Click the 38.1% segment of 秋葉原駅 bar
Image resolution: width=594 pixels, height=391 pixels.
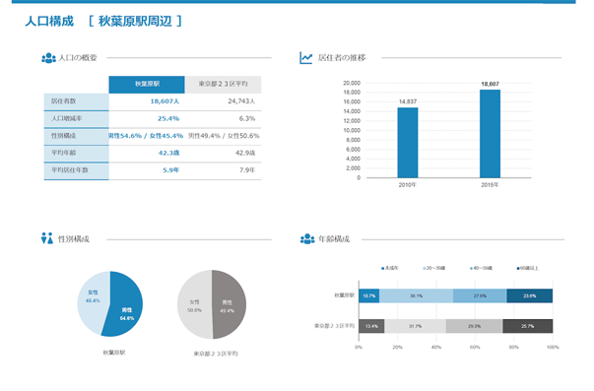pos(416,295)
